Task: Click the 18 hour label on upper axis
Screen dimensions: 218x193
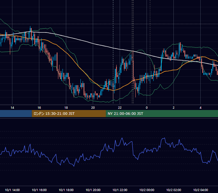Action: (x=66, y=108)
